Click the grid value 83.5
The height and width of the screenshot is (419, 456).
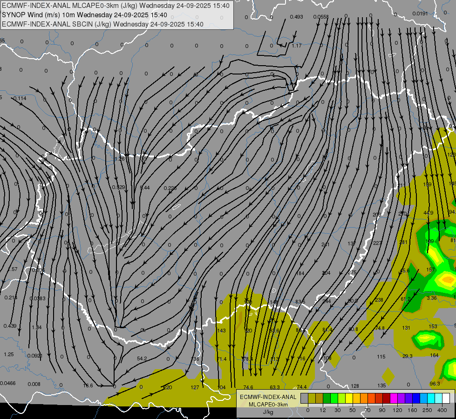pos(300,302)
